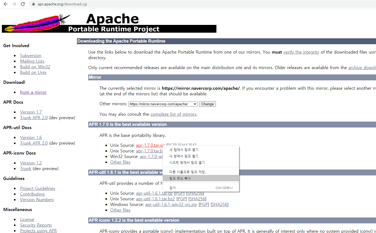This screenshot has height=233, width=376.
Task: Click the 'APR iconv 1.2.2 is the best available version' heading
Action: point(134,220)
